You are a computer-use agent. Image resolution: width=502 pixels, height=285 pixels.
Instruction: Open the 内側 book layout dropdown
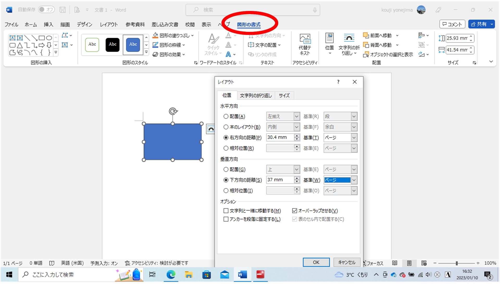tap(283, 127)
